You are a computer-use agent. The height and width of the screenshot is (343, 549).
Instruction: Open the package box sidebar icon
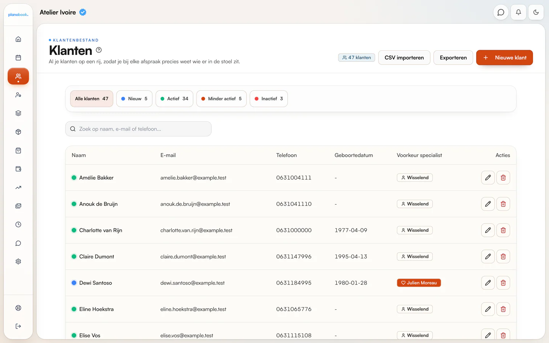click(18, 132)
